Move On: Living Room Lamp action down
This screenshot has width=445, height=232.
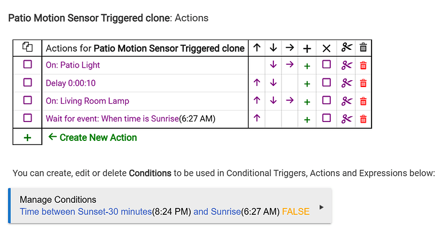point(273,101)
